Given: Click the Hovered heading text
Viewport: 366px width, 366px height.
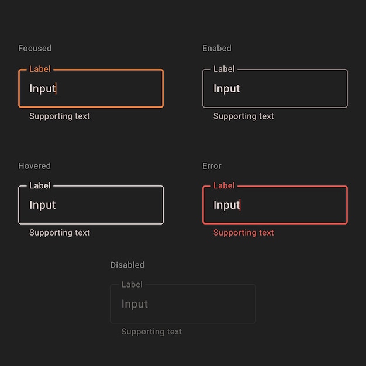Looking at the screenshot, I should (x=34, y=166).
